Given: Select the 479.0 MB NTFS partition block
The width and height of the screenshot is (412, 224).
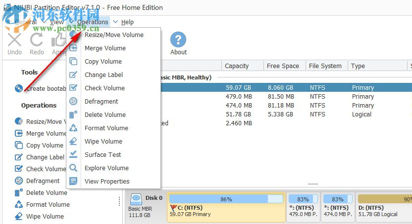Looking at the screenshot, I should click(303, 208).
